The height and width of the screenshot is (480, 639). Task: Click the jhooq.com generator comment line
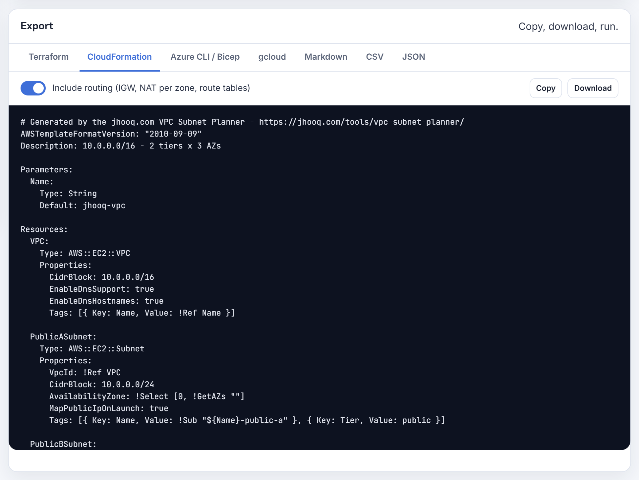242,122
